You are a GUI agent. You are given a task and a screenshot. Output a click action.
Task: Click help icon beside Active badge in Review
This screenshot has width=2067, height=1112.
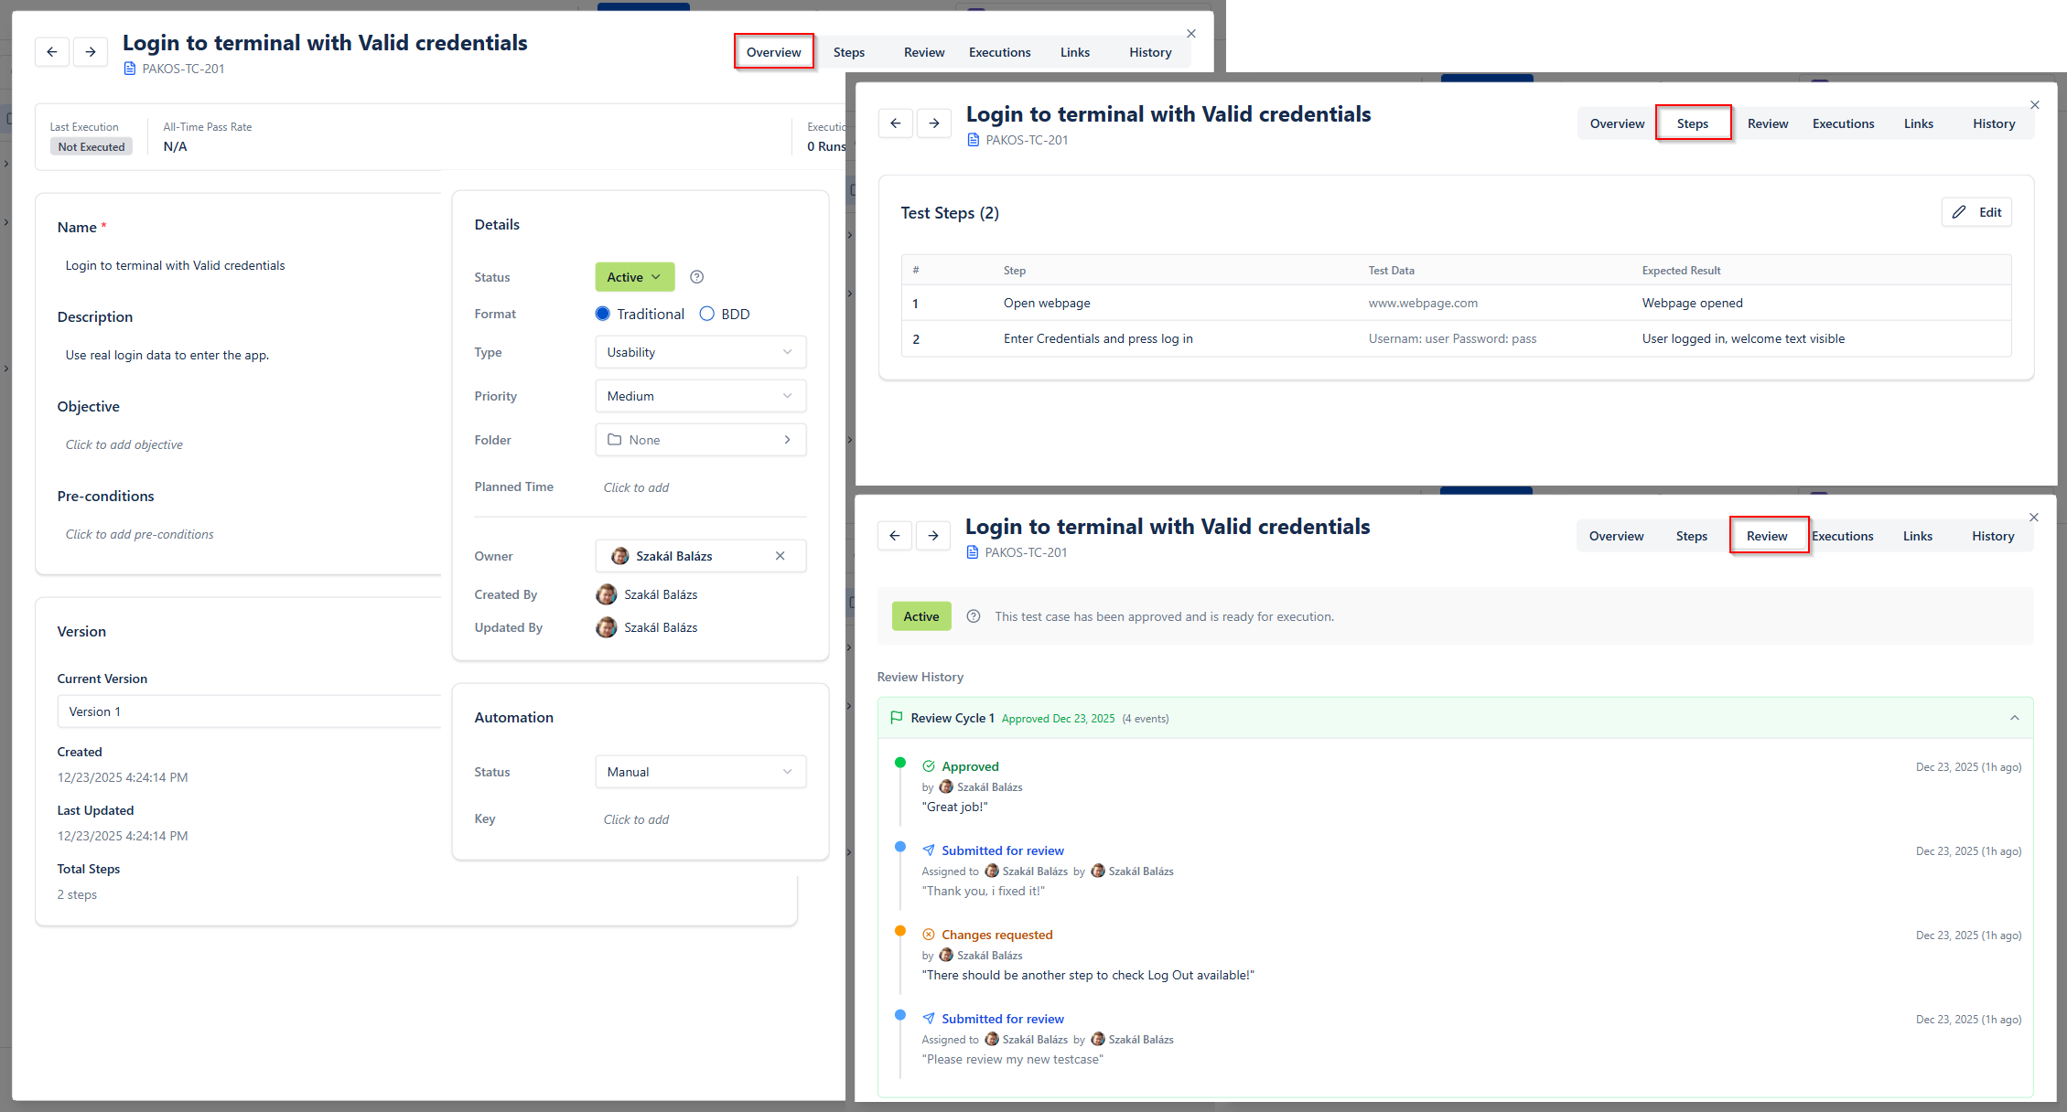coord(974,616)
